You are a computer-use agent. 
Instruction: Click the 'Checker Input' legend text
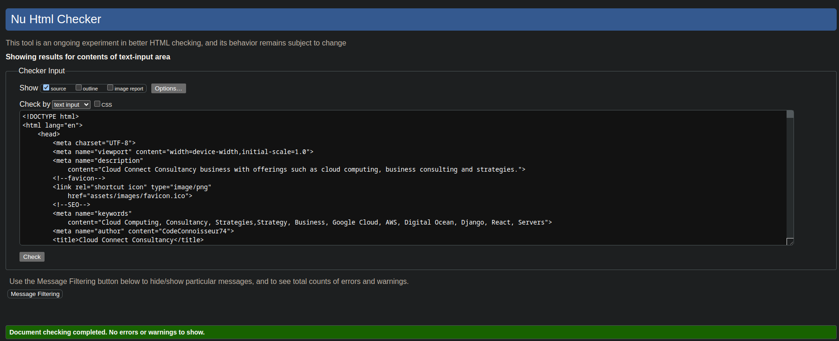click(42, 71)
